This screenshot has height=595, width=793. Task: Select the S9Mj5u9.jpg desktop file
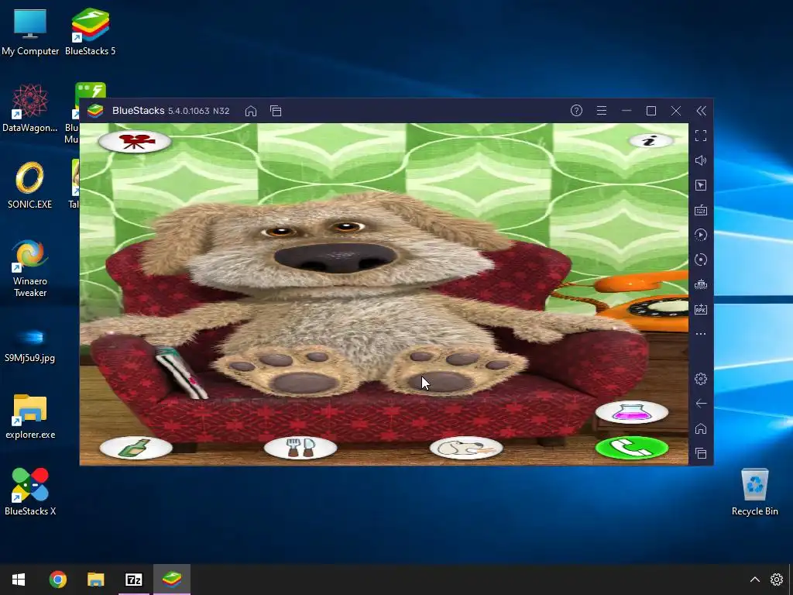30,345
